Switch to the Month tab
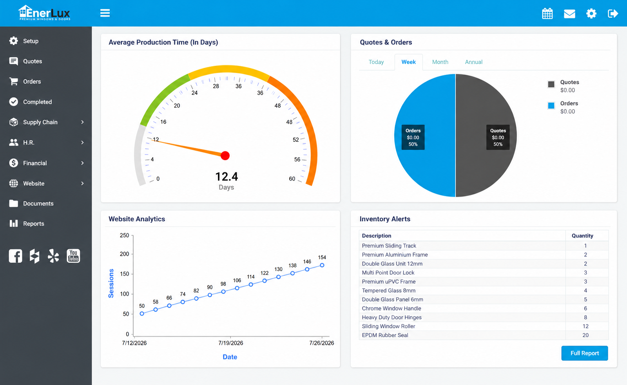Viewport: 627px width, 385px height. click(440, 62)
